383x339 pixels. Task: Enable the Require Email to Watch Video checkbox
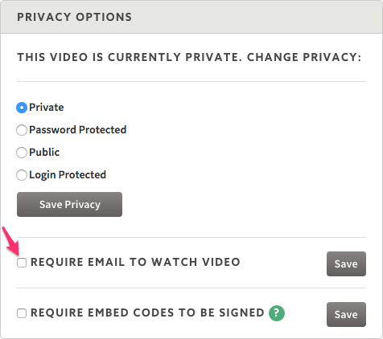pos(22,263)
